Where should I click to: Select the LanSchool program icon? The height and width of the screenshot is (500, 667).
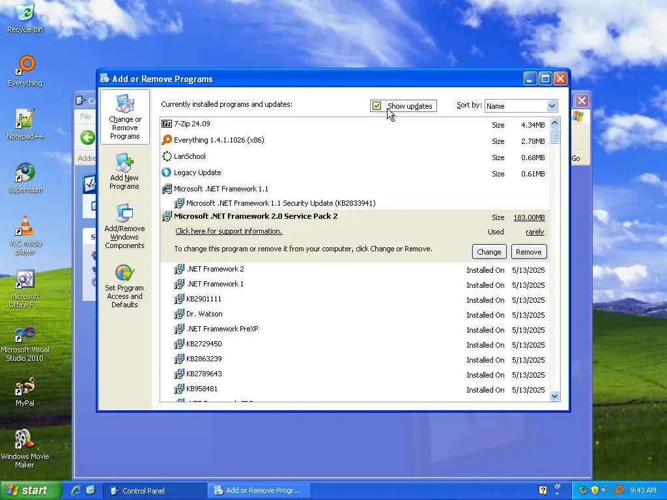point(167,156)
